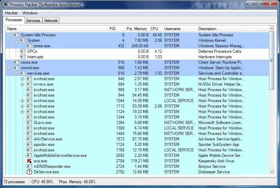
Task: Click the Interrupts row icon
Action: 23,57
